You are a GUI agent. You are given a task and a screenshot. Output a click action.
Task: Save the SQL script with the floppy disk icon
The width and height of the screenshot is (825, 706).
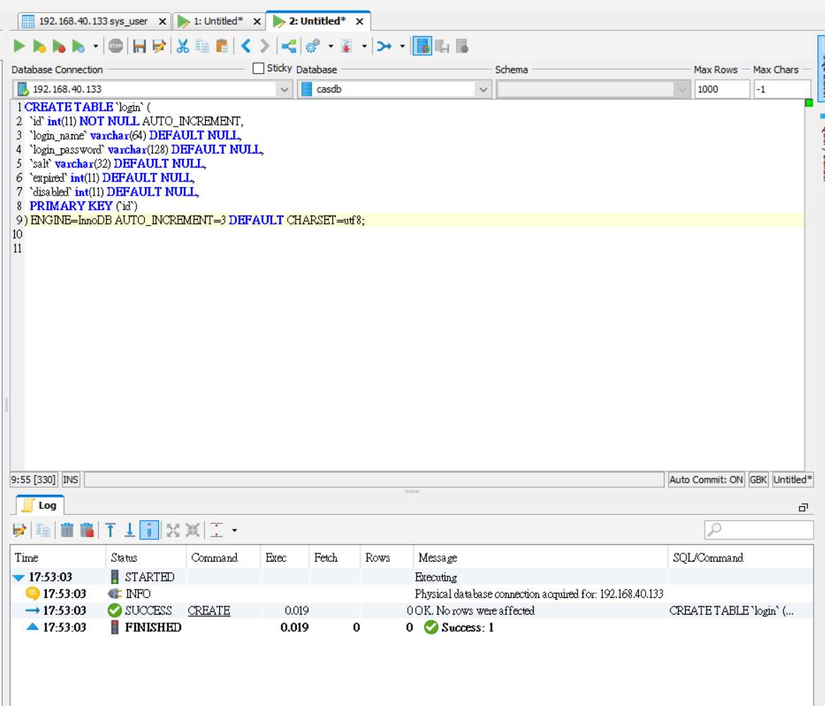(139, 47)
